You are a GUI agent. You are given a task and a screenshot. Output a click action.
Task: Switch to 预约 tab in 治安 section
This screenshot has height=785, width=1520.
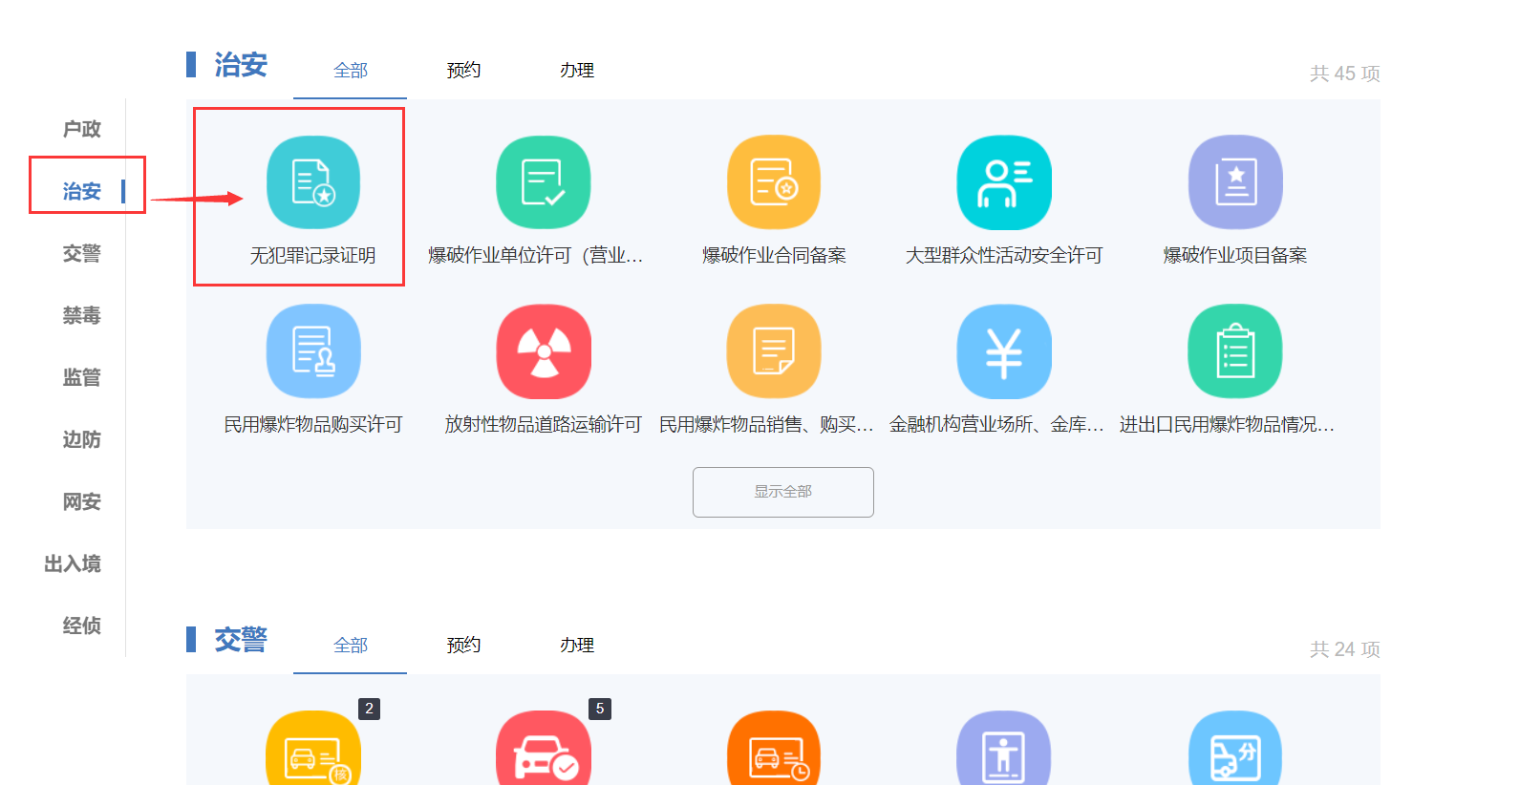463,71
